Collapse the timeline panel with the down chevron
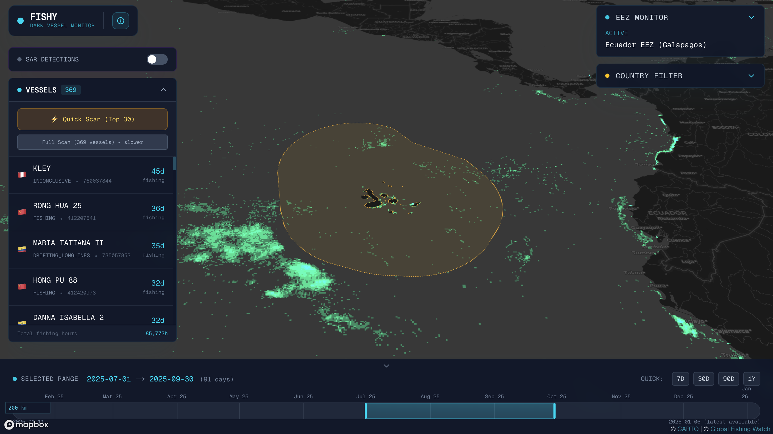This screenshot has width=773, height=434. tap(386, 366)
